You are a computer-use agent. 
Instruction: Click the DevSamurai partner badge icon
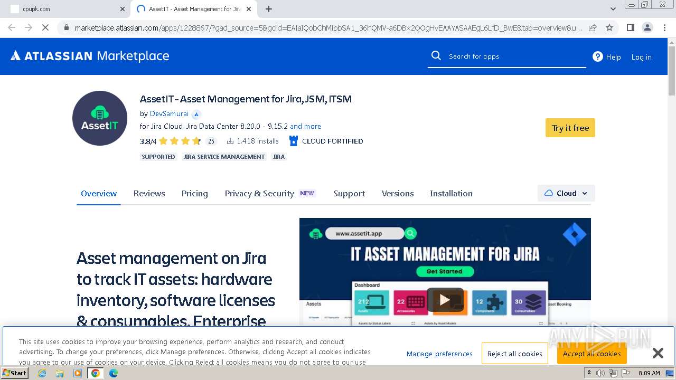click(x=196, y=114)
